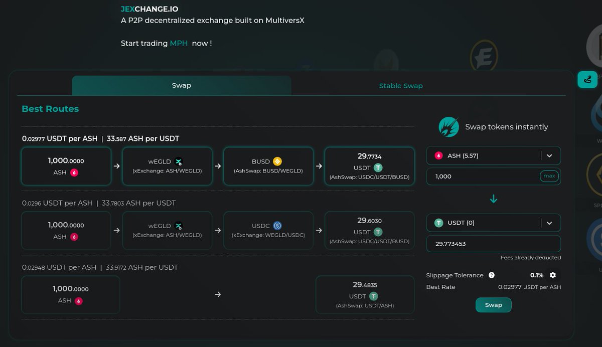
Task: Select the xExchange: WEGLD/USDC card
Action: click(268, 230)
